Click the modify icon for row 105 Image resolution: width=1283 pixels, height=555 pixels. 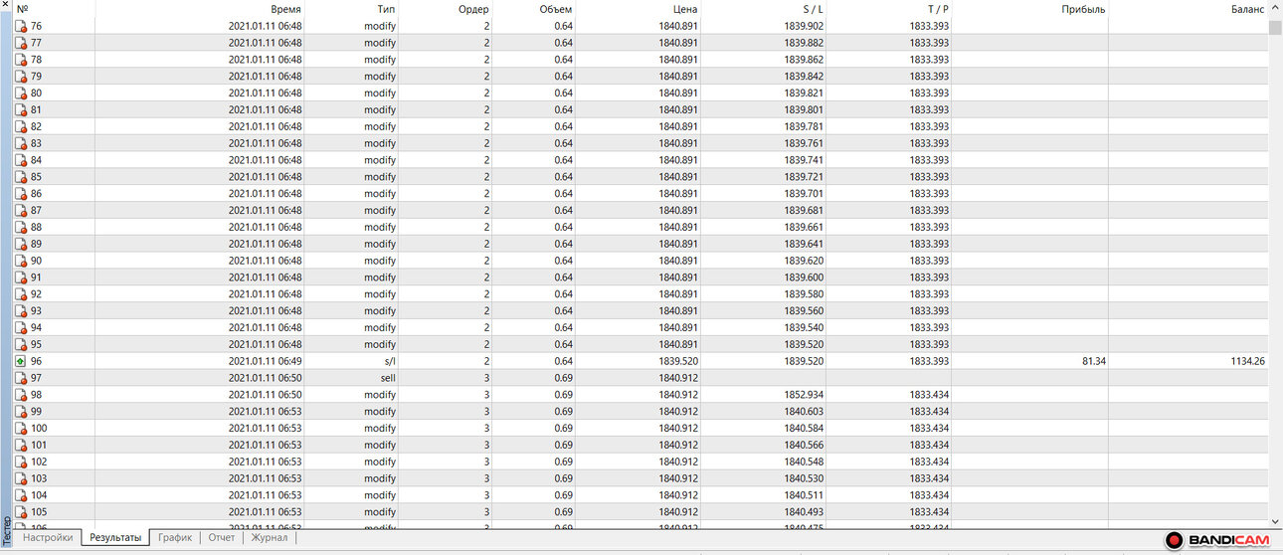tap(20, 511)
